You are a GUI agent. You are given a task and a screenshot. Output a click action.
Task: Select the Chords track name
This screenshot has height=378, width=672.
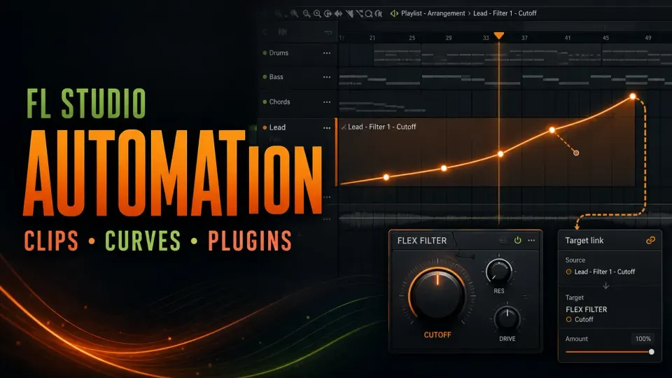279,102
